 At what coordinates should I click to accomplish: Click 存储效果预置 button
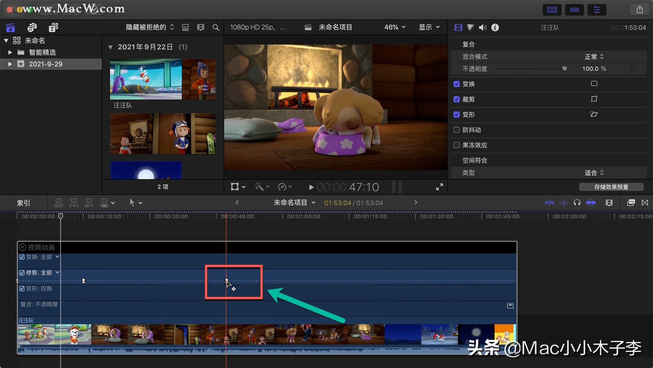pyautogui.click(x=611, y=187)
